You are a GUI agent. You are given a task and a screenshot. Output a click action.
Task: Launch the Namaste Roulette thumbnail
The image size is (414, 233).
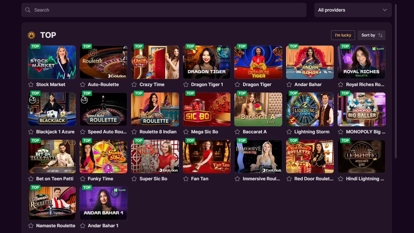[x=52, y=203]
